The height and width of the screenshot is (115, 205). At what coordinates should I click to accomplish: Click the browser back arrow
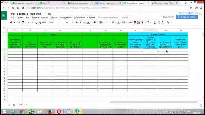4,8
